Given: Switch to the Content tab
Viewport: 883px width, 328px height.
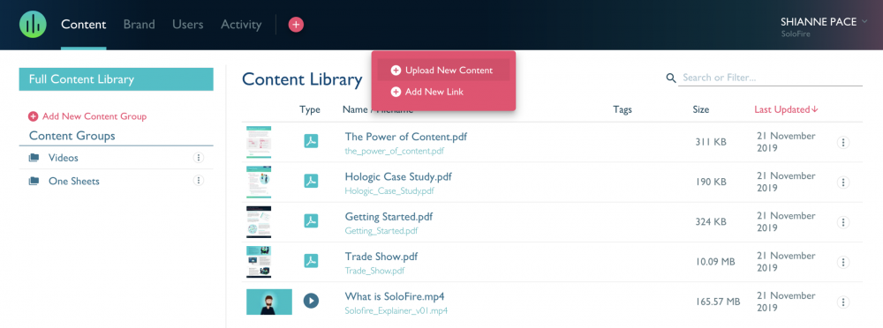Looking at the screenshot, I should 83,25.
